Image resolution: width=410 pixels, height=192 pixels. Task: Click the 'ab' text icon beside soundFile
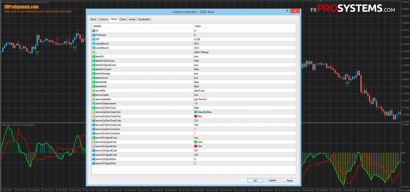pos(94,91)
